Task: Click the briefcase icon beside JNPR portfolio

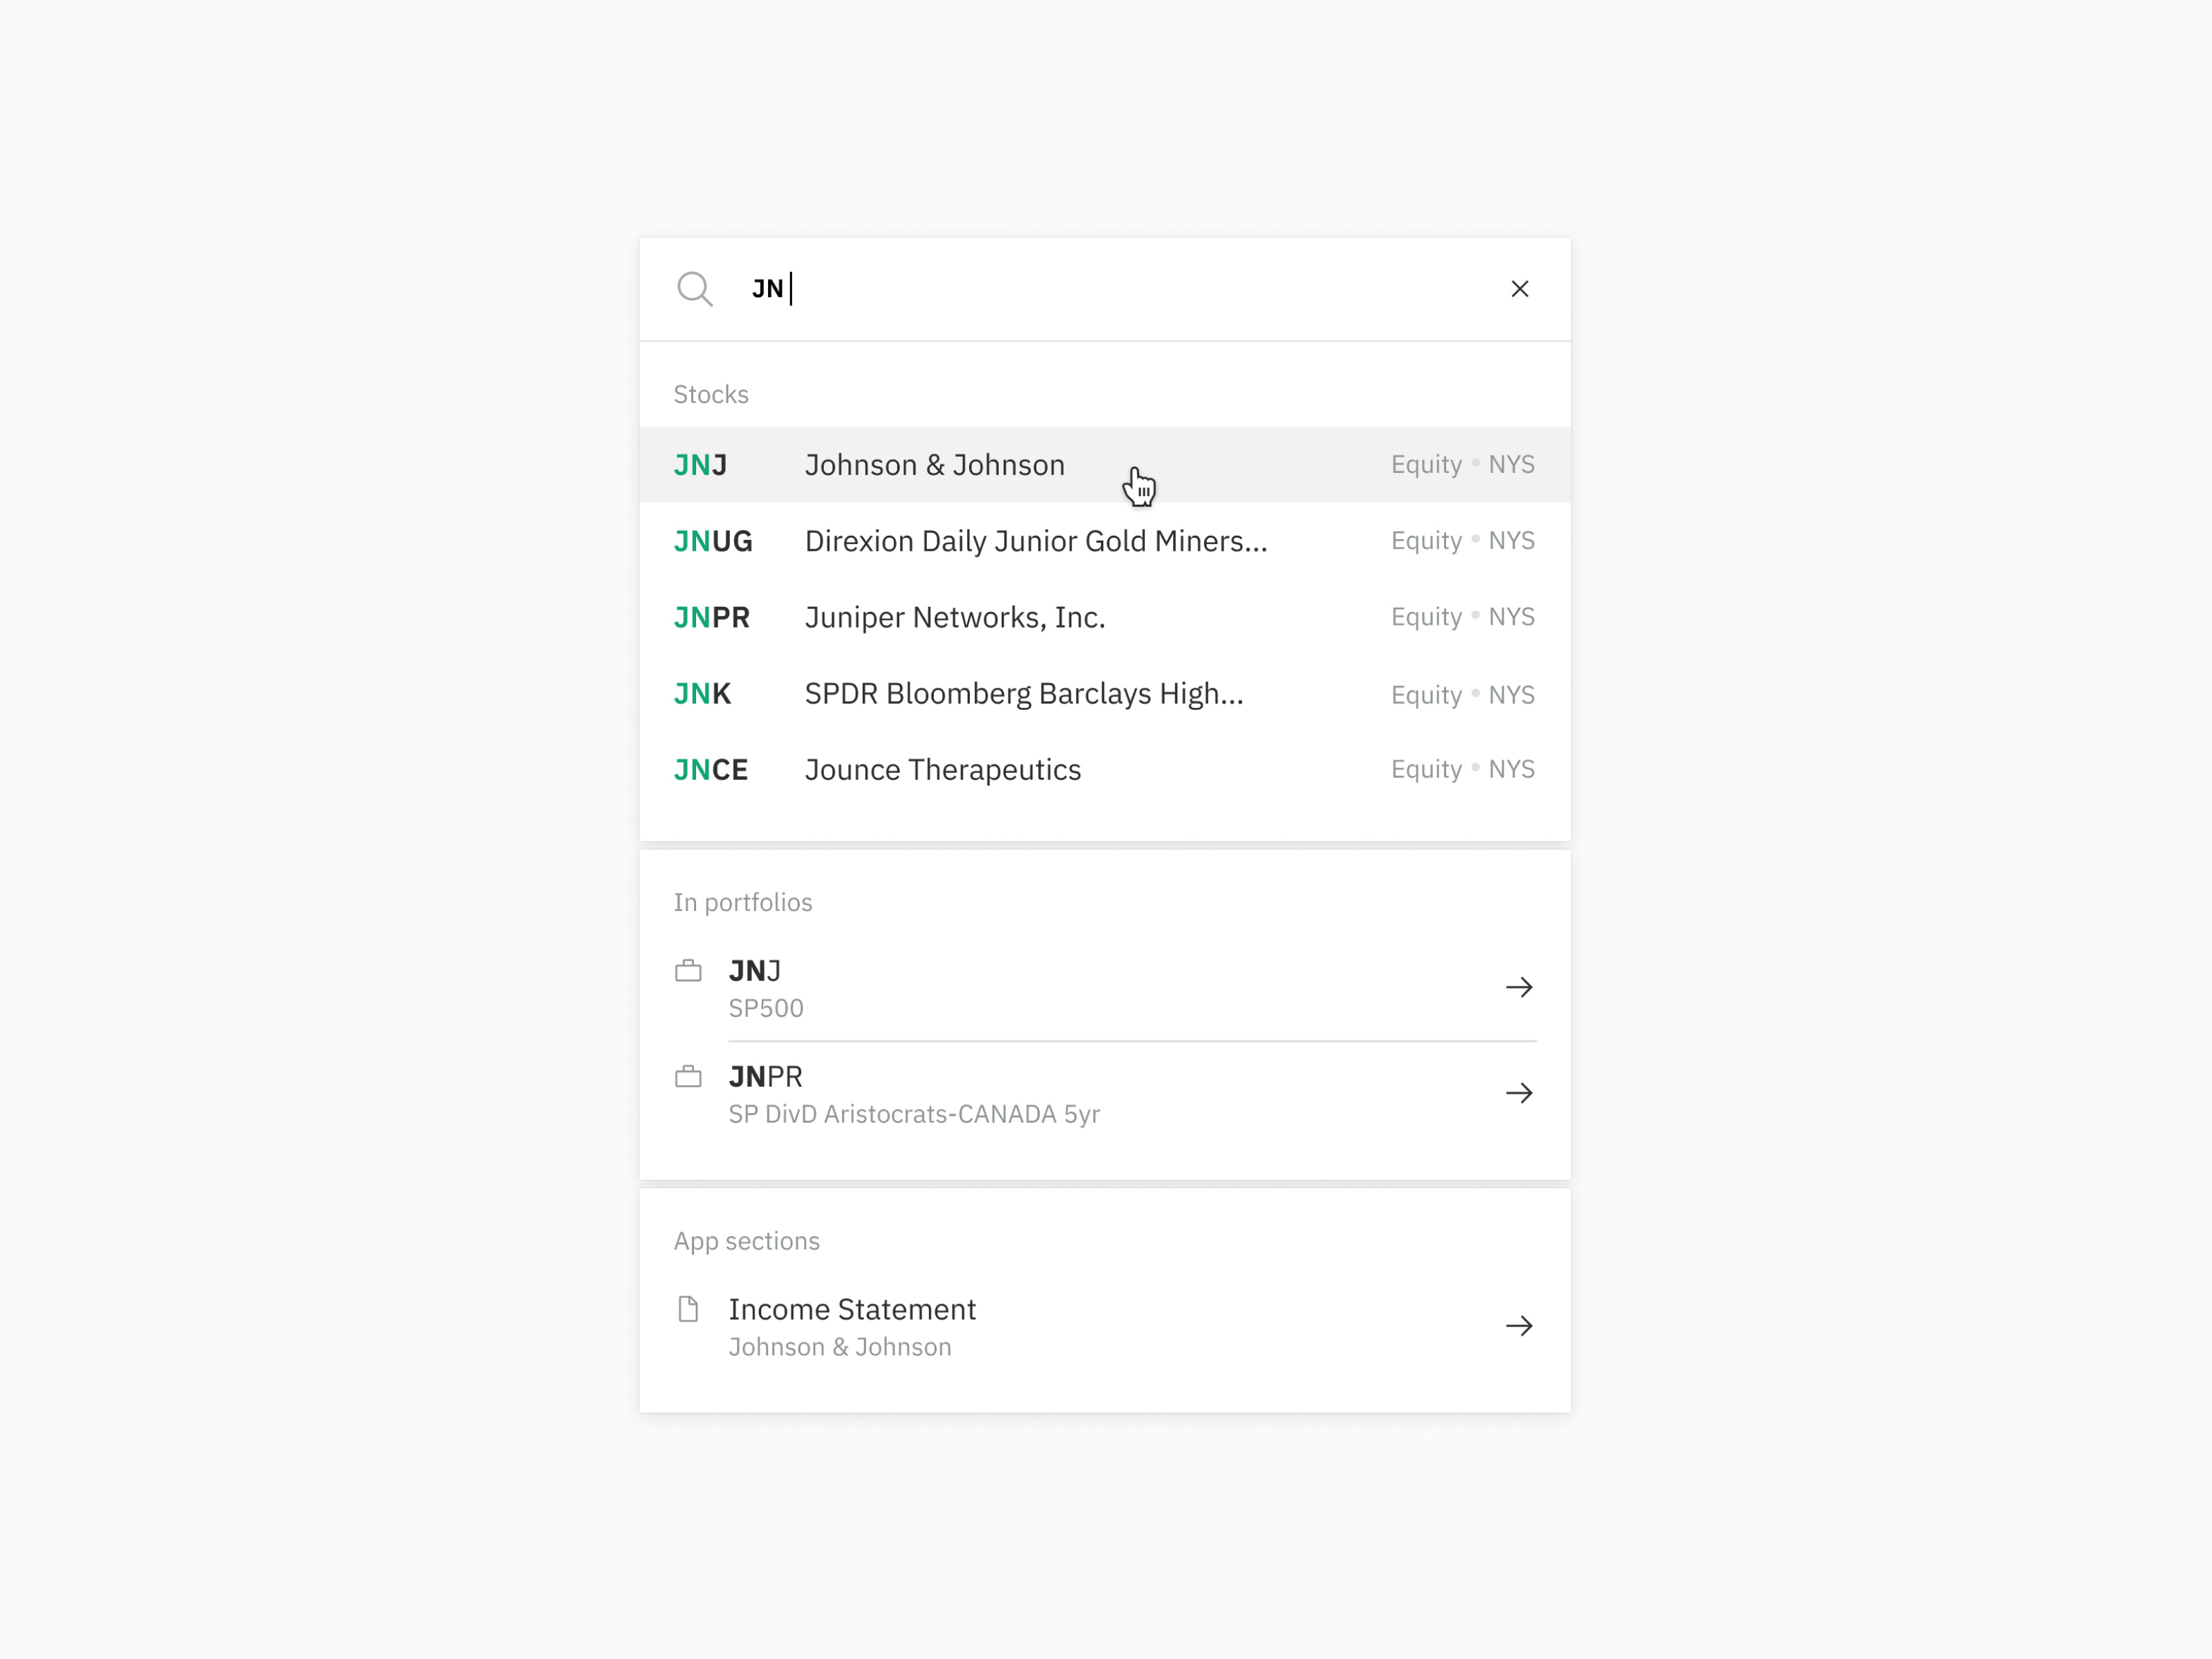Action: 688,1077
